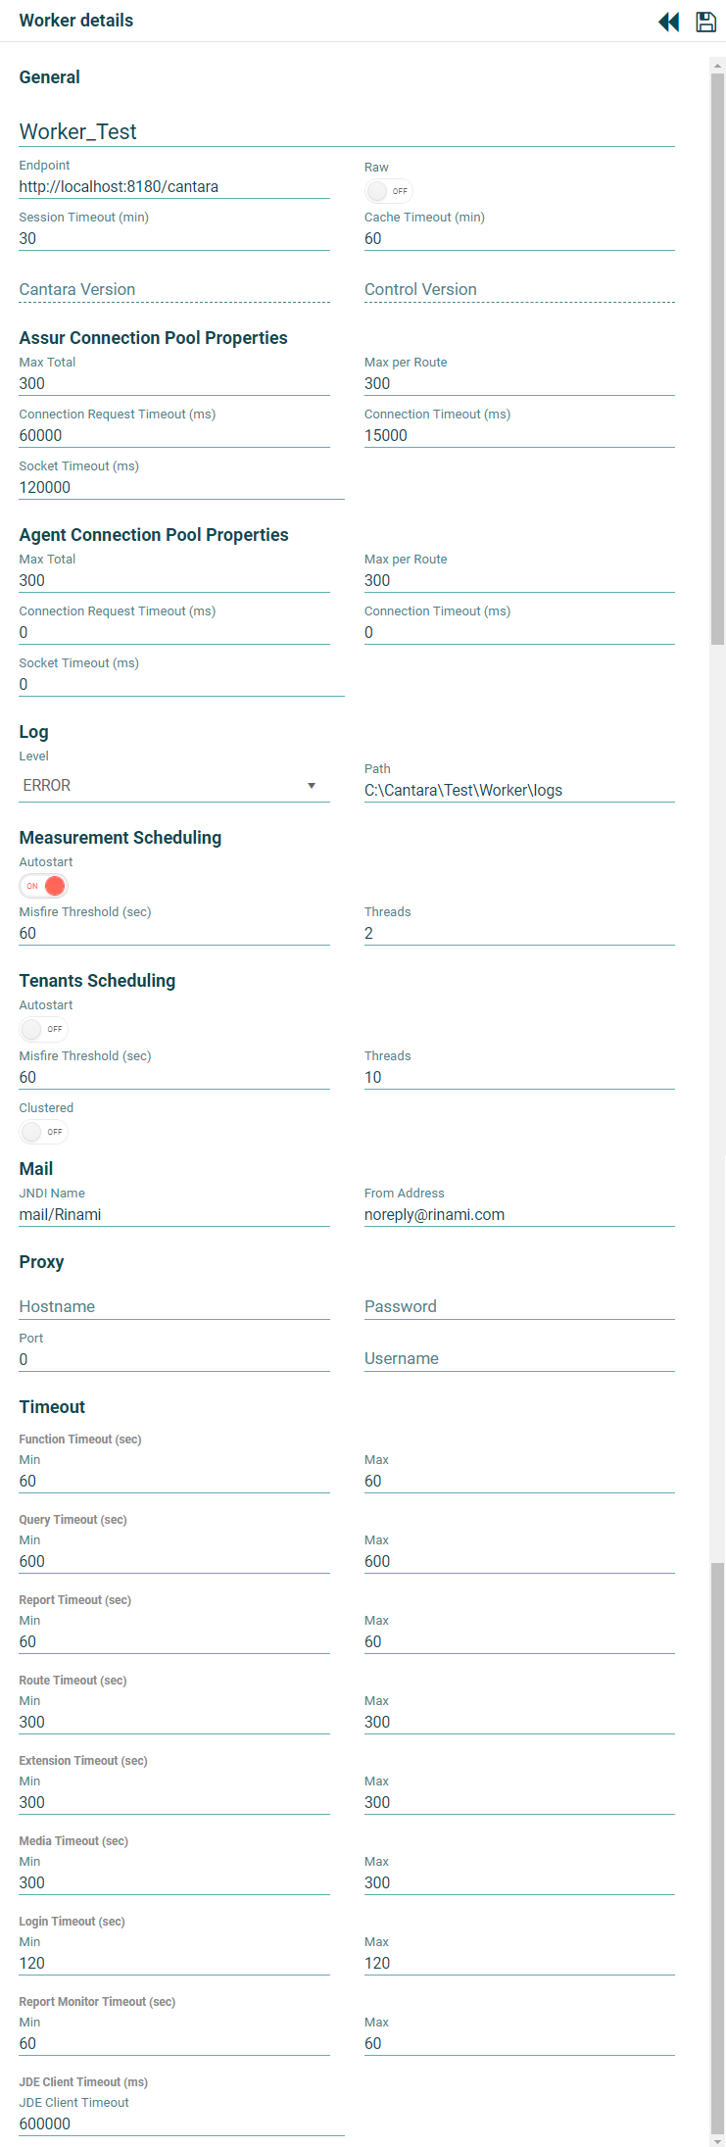The width and height of the screenshot is (726, 2147).
Task: Click the Proxy Hostname field
Action: pos(173,1307)
